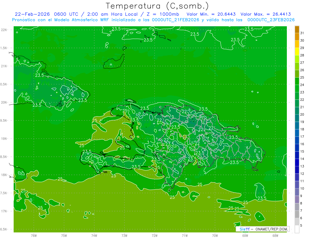This screenshot has height=239, width=309.
Task: Pick the blue swatch between 16 and 17
Action: (297, 141)
